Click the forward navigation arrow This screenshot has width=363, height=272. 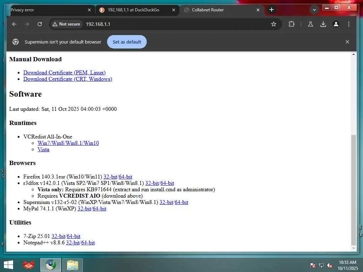[x=27, y=24]
